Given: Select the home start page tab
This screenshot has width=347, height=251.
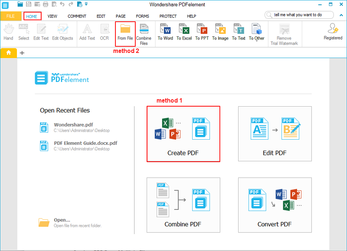Looking at the screenshot, I should point(9,53).
